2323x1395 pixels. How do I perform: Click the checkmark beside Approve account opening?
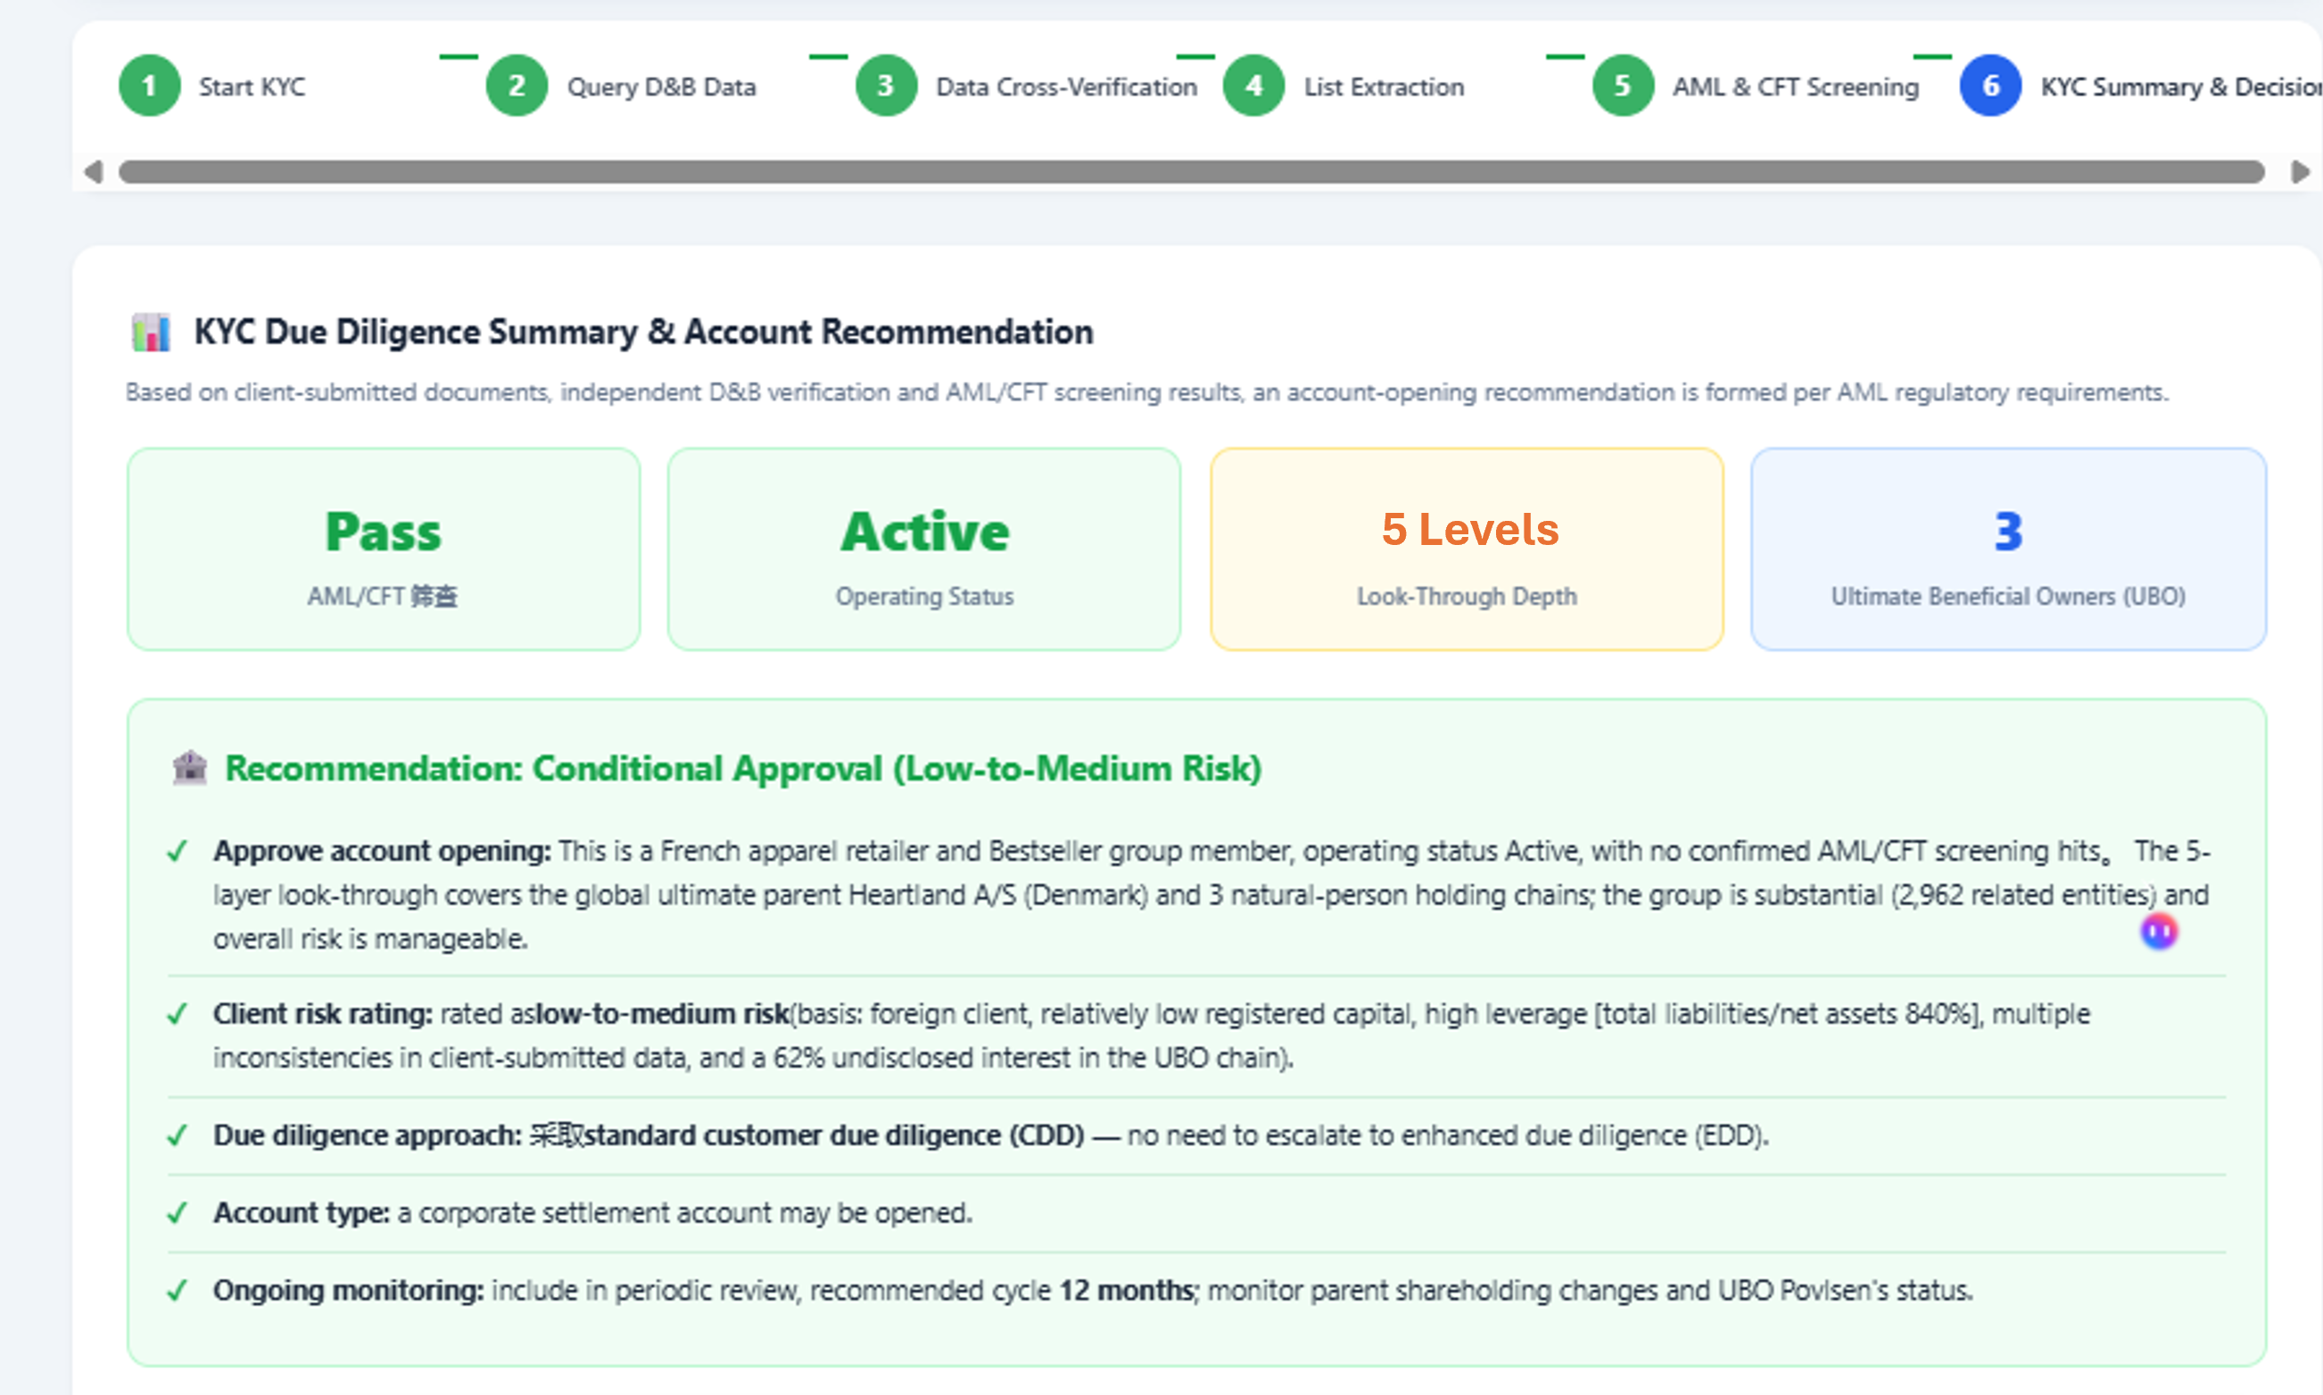(177, 852)
